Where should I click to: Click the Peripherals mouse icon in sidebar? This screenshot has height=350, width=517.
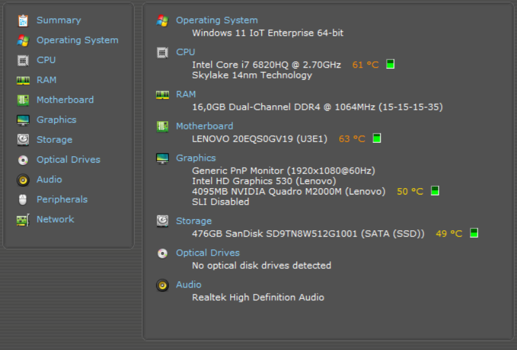click(23, 200)
